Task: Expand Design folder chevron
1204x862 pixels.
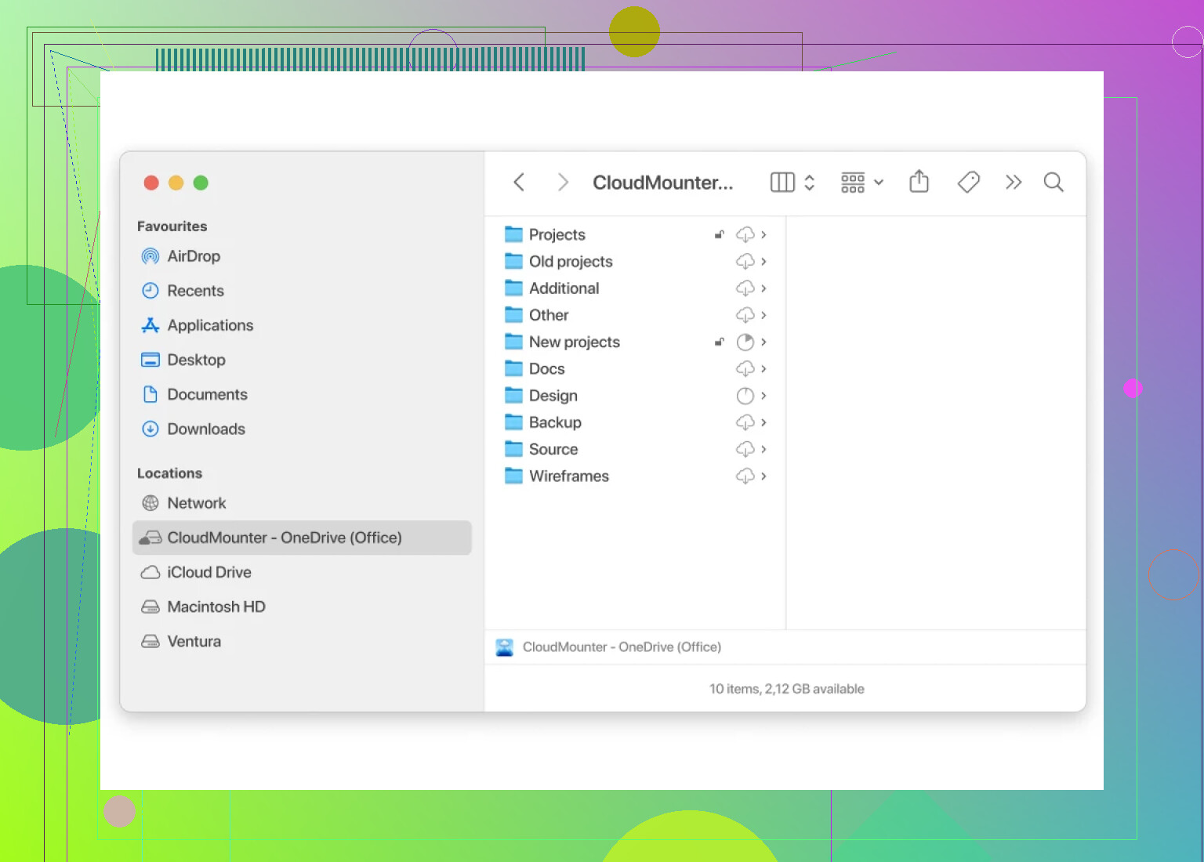Action: tap(763, 396)
